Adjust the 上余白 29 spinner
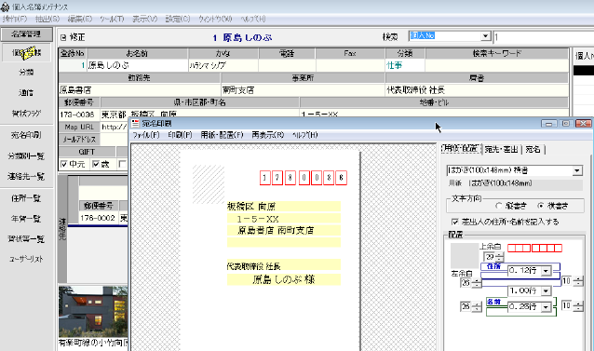594x351 pixels. 500,257
